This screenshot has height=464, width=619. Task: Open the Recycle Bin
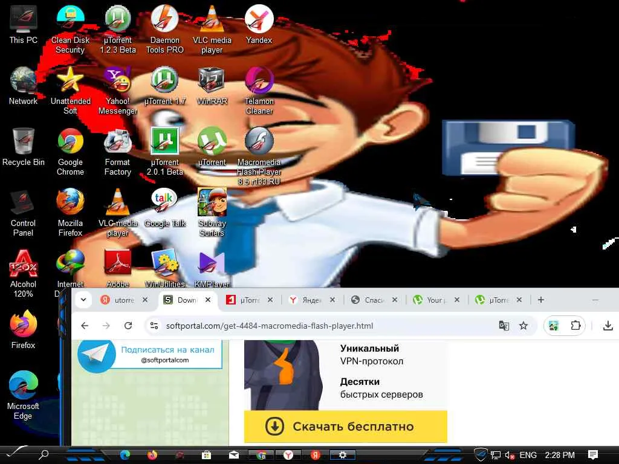click(24, 147)
